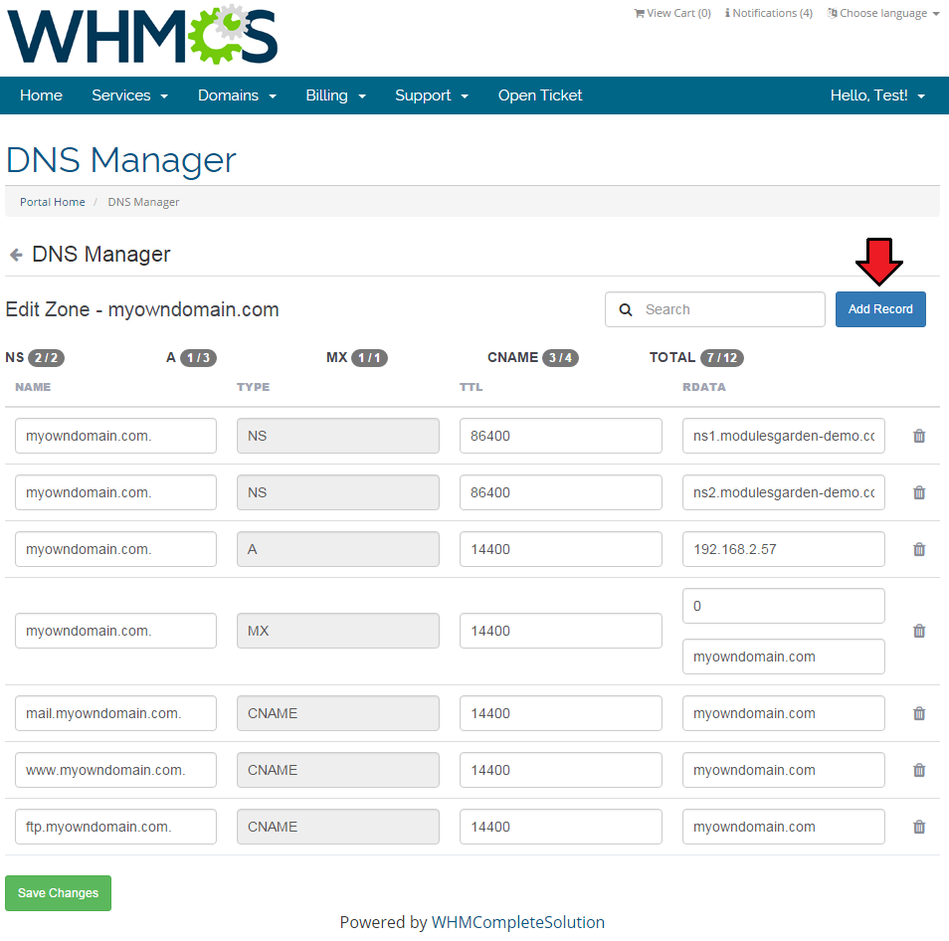949x941 pixels.
Task: Edit the RDATA field of the www CNAME record
Action: click(783, 770)
